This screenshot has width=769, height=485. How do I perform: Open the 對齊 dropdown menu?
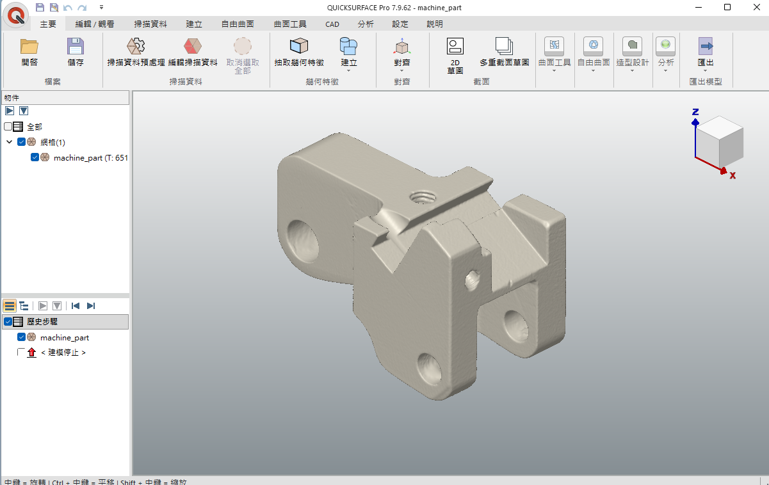coord(401,70)
